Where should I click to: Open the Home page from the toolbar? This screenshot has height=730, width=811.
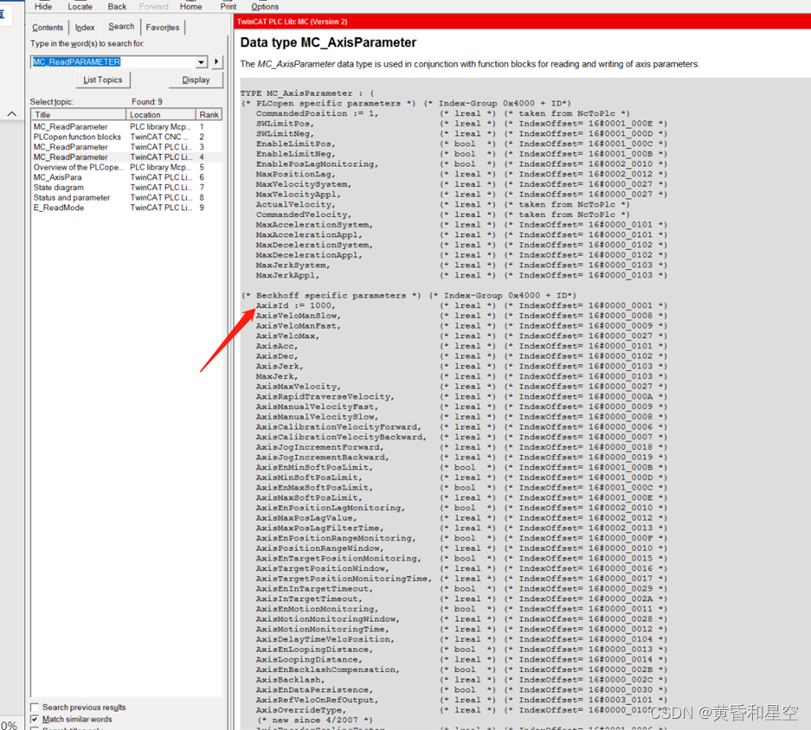191,6
